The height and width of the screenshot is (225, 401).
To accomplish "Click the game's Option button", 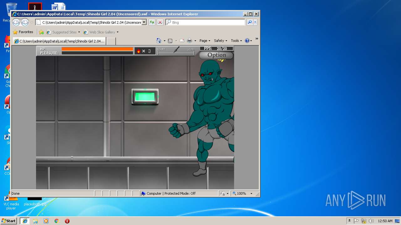I will click(x=216, y=55).
